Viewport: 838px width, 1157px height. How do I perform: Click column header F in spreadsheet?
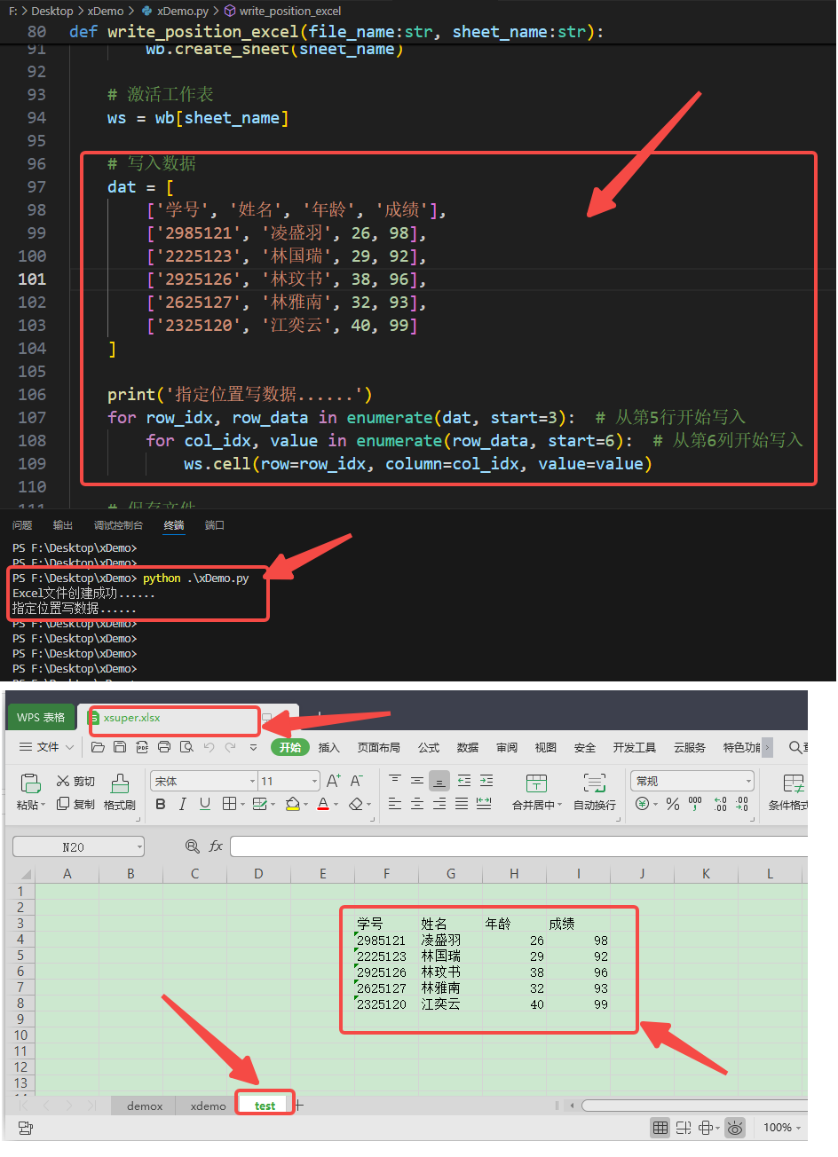click(386, 874)
